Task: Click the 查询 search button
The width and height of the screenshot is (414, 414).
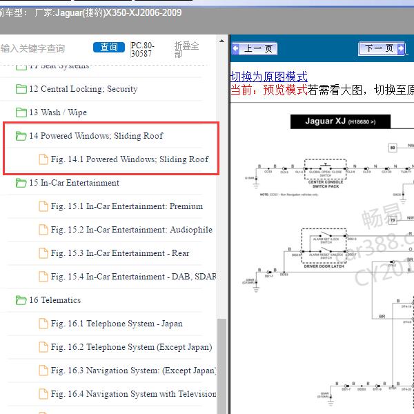Action: click(109, 47)
